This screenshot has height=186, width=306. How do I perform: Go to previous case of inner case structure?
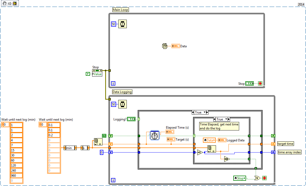pyautogui.click(x=214, y=119)
